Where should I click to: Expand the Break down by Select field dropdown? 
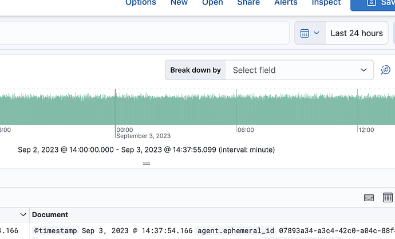(299, 70)
